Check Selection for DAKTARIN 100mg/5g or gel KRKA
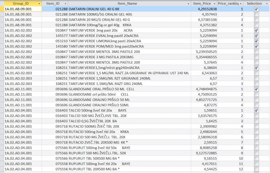Image resolution: width=270 pixels, height=173 pixels. (x=257, y=25)
